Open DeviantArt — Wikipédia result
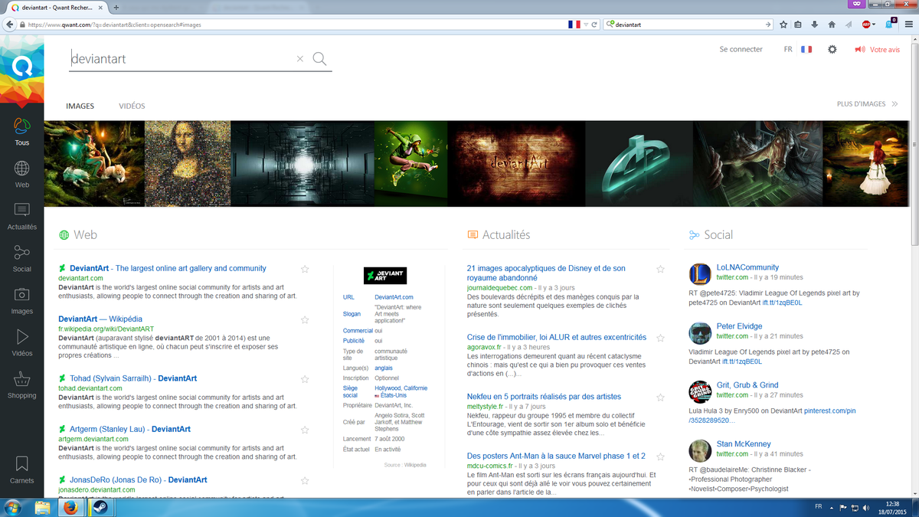Image resolution: width=919 pixels, height=517 pixels. 100,319
